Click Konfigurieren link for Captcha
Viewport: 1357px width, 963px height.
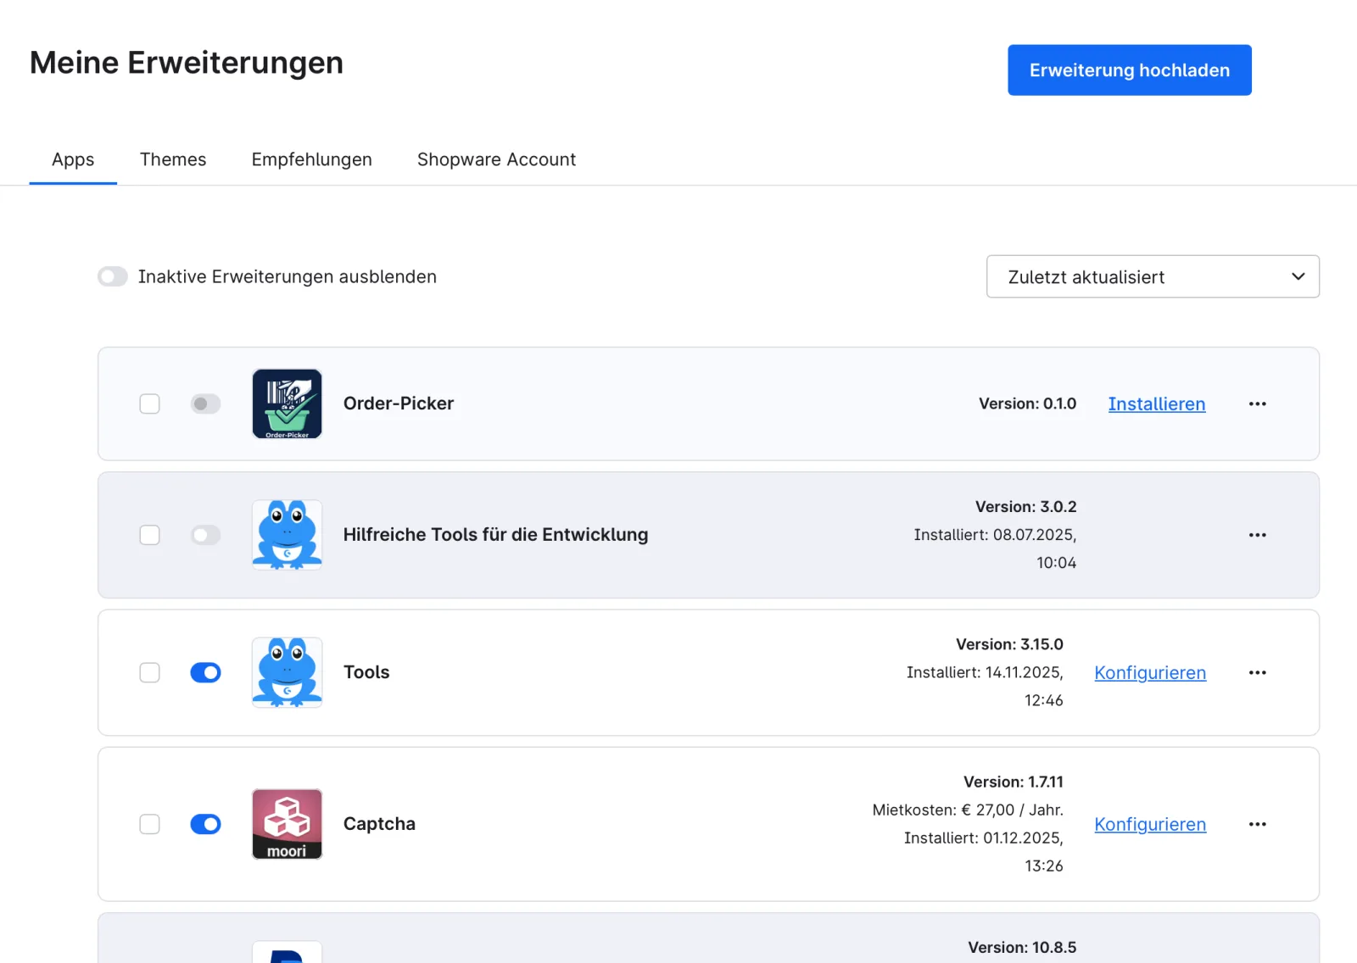[x=1150, y=824]
